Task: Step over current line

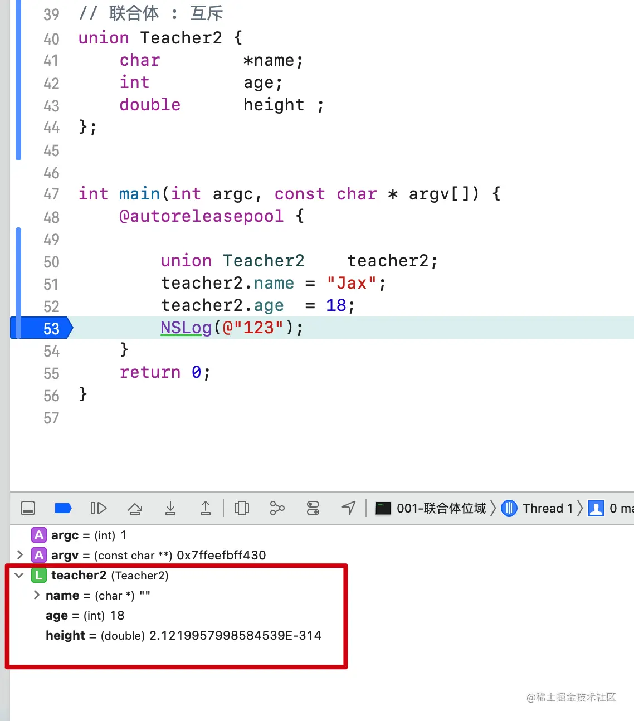Action: [135, 508]
